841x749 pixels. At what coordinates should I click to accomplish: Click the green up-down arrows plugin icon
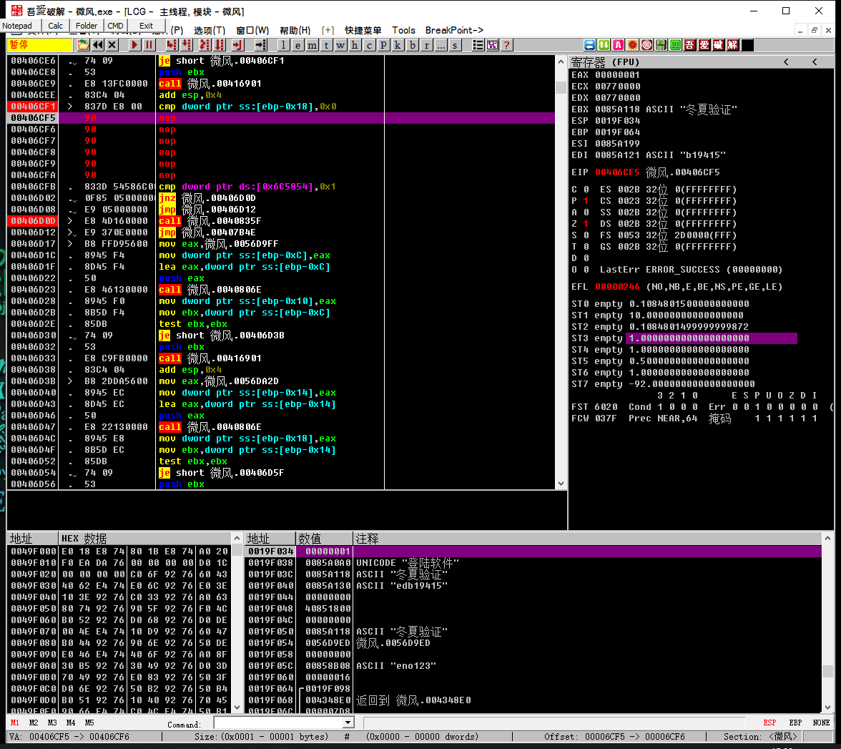604,45
